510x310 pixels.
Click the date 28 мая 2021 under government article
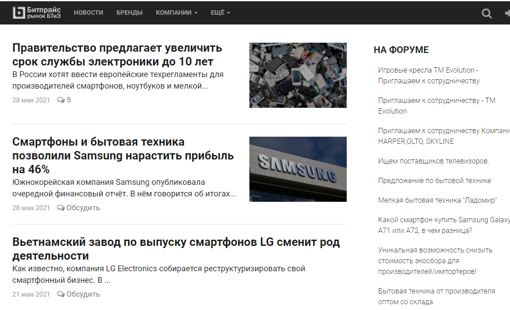31,100
